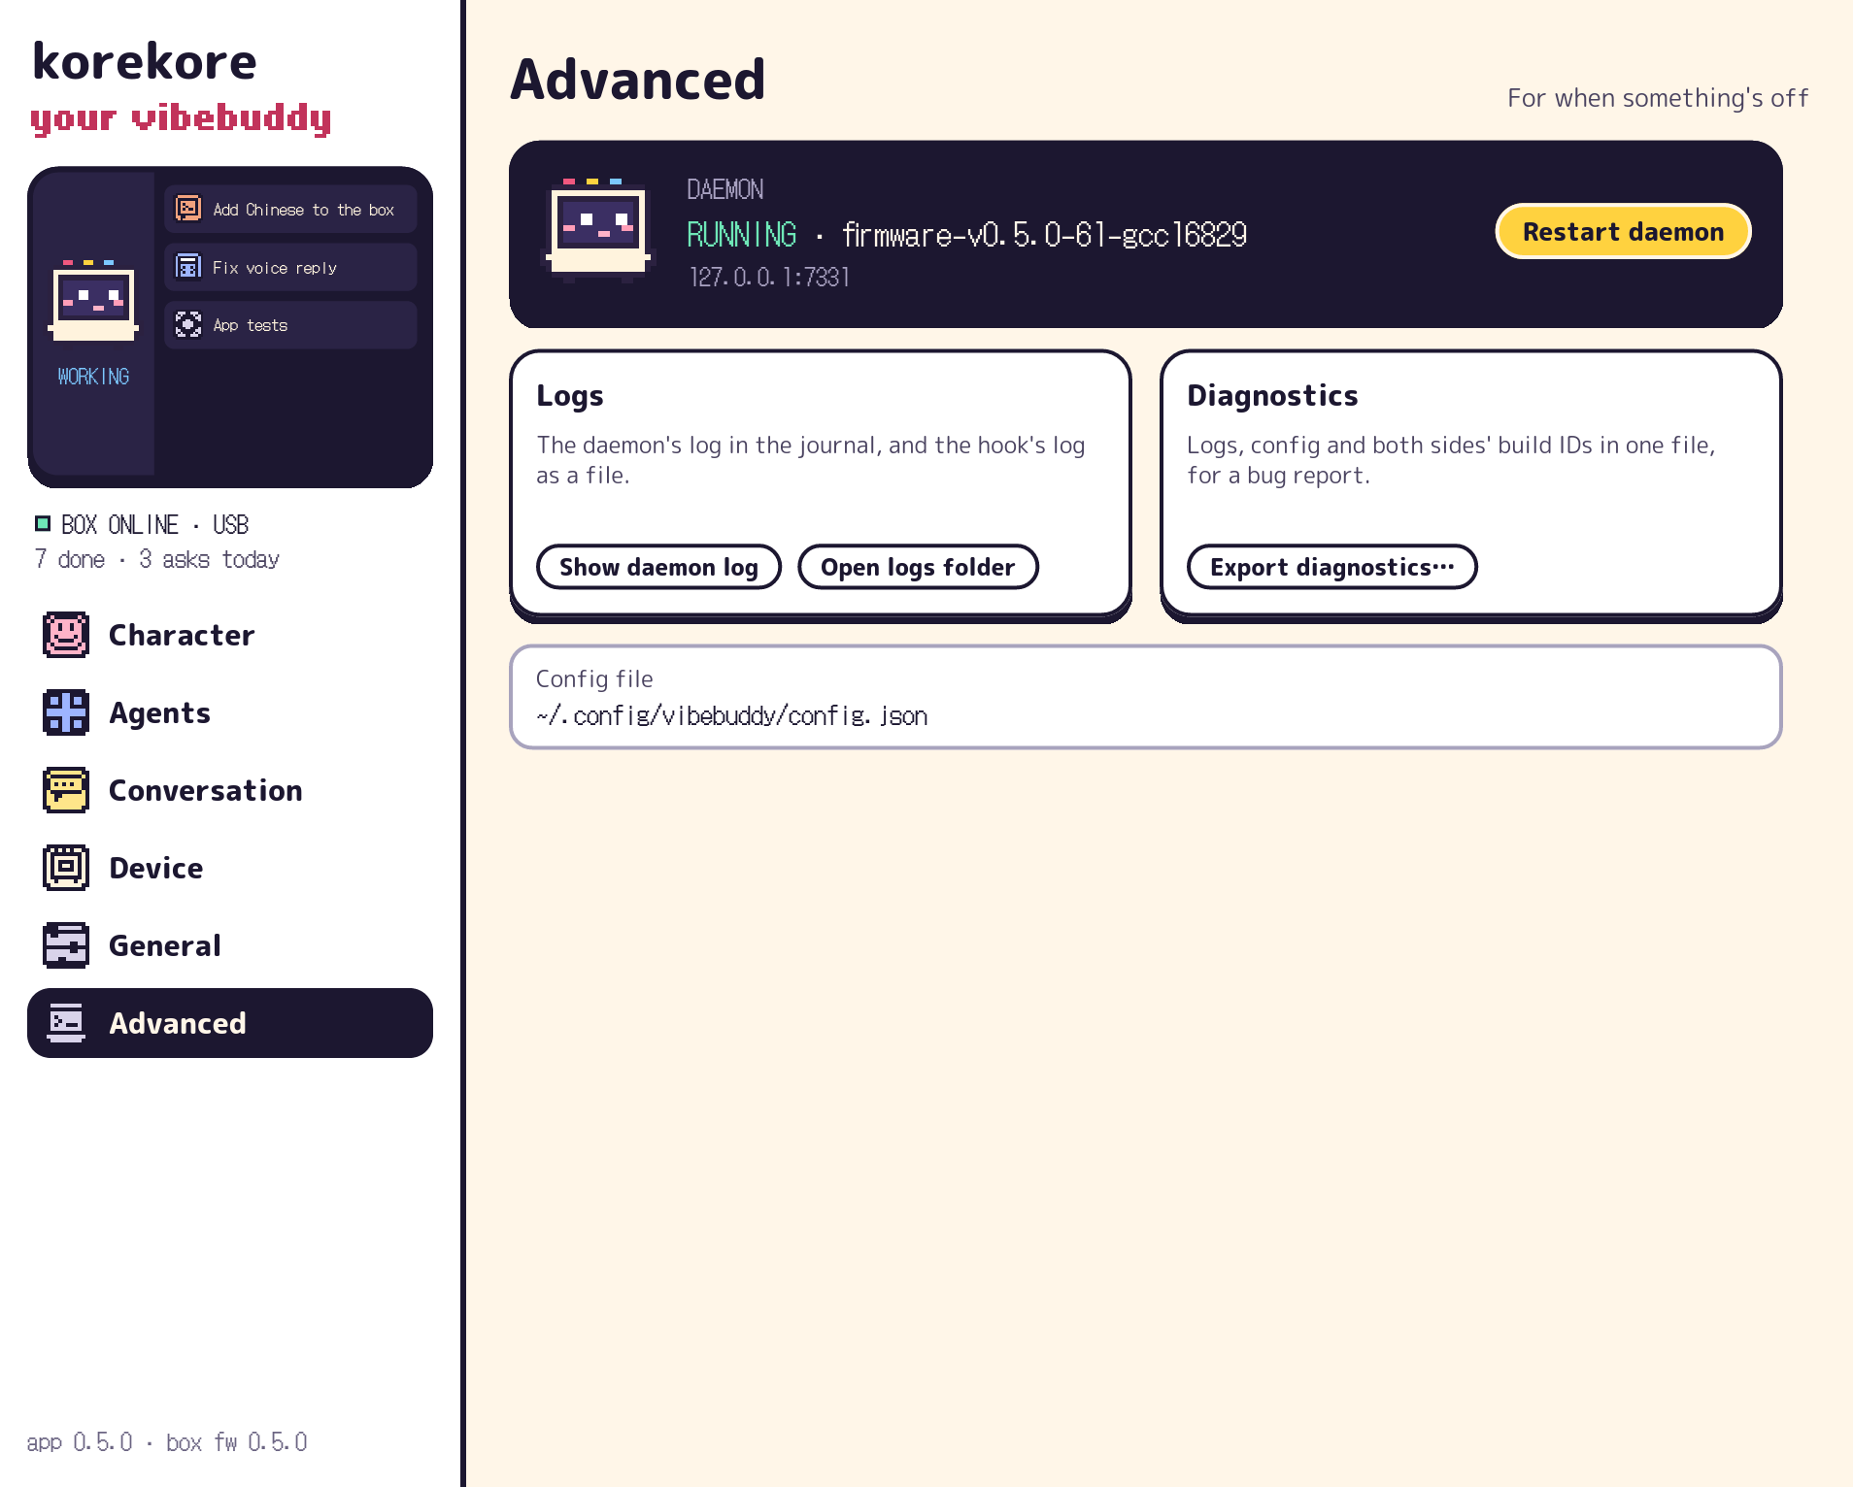Click the 127.0.0.1:7331 address
Viewport: 1853px width, 1487px height.
click(769, 278)
